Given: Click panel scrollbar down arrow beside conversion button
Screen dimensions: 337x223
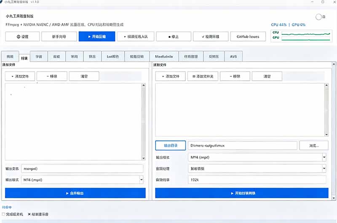Looking at the screenshot, I should [334, 198].
